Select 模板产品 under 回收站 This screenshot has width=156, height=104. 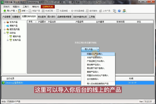pyautogui.click(x=17, y=37)
